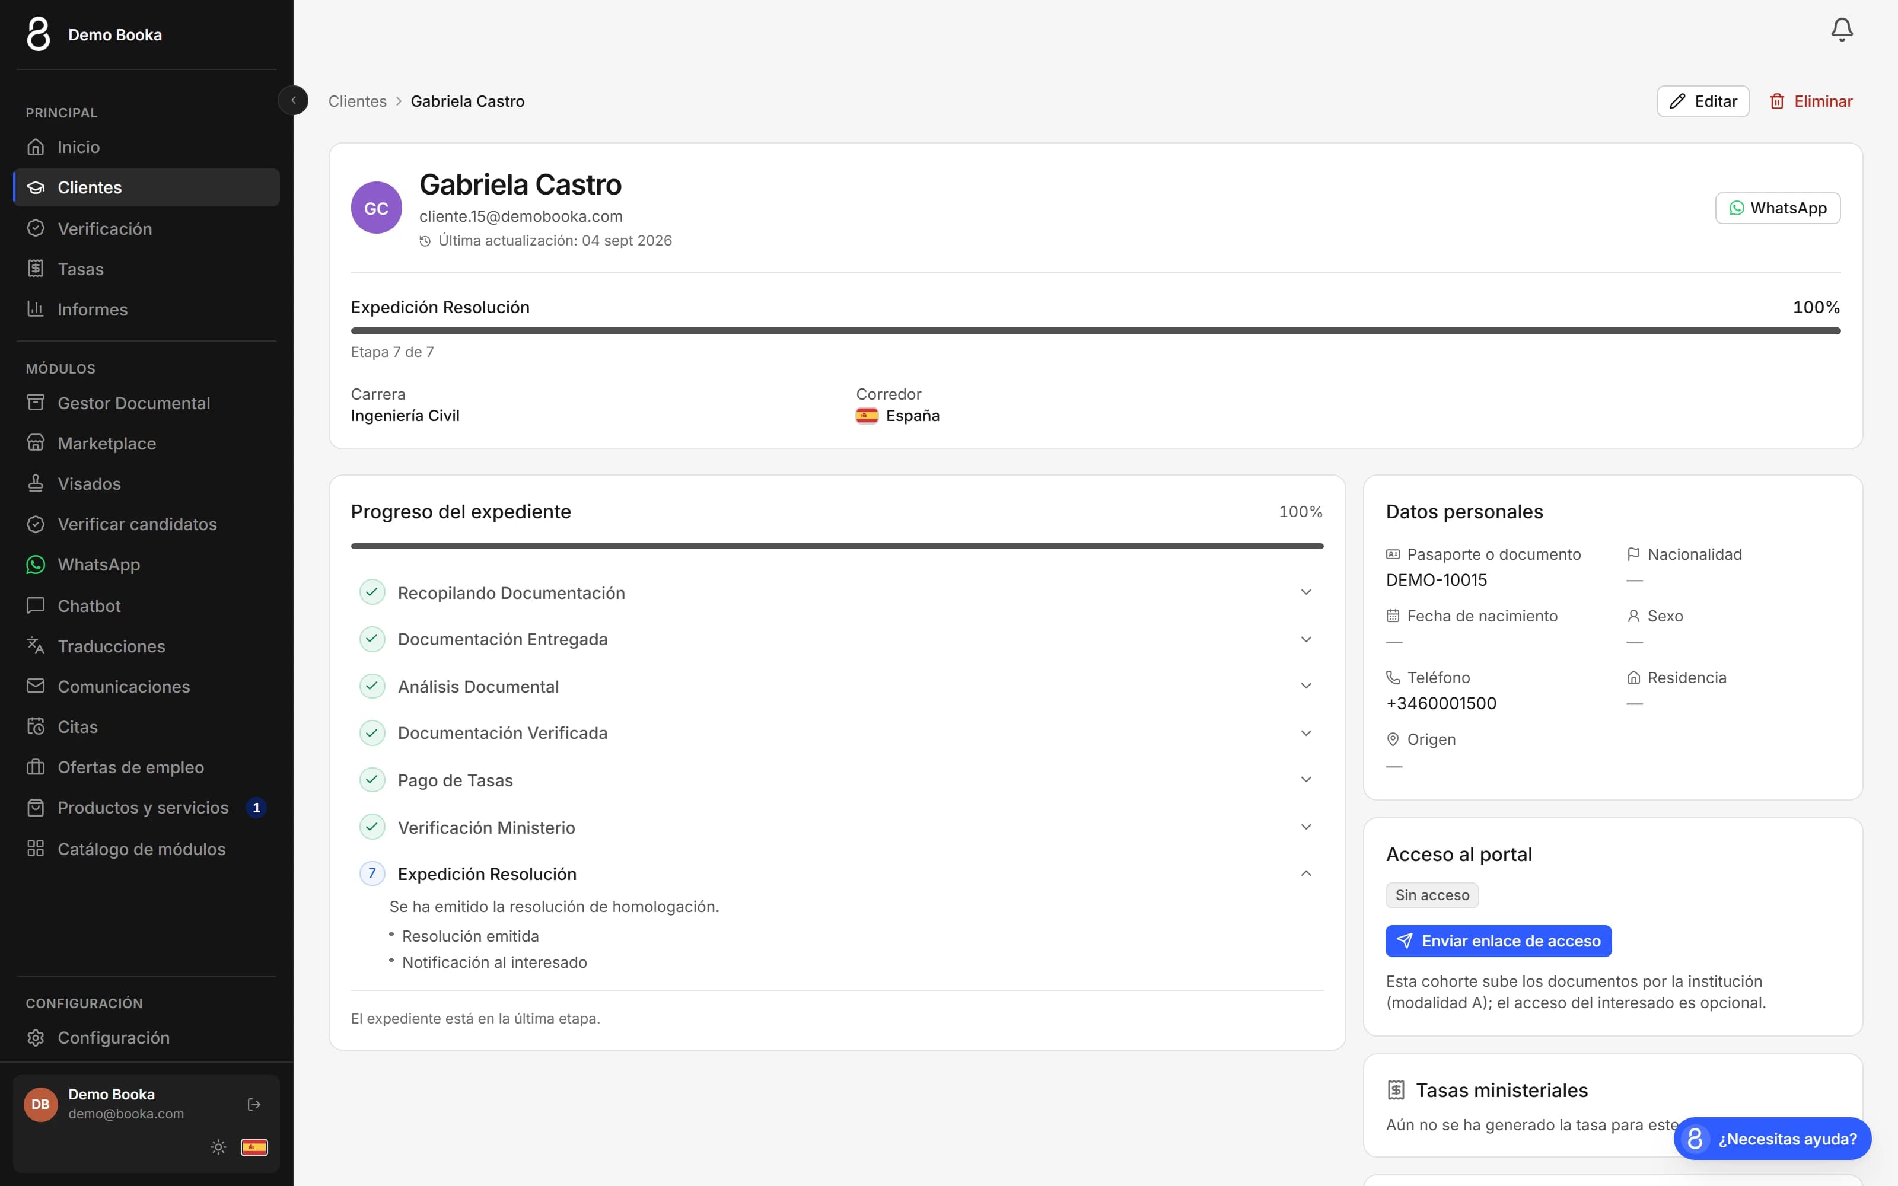The width and height of the screenshot is (1898, 1186).
Task: Open the Traducciones module
Action: (147, 646)
